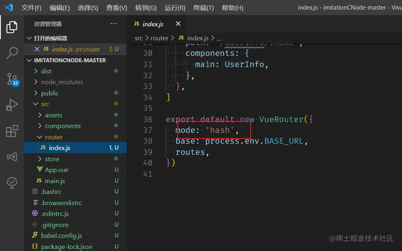Click routes on line 39
402x251 pixels.
click(x=190, y=152)
